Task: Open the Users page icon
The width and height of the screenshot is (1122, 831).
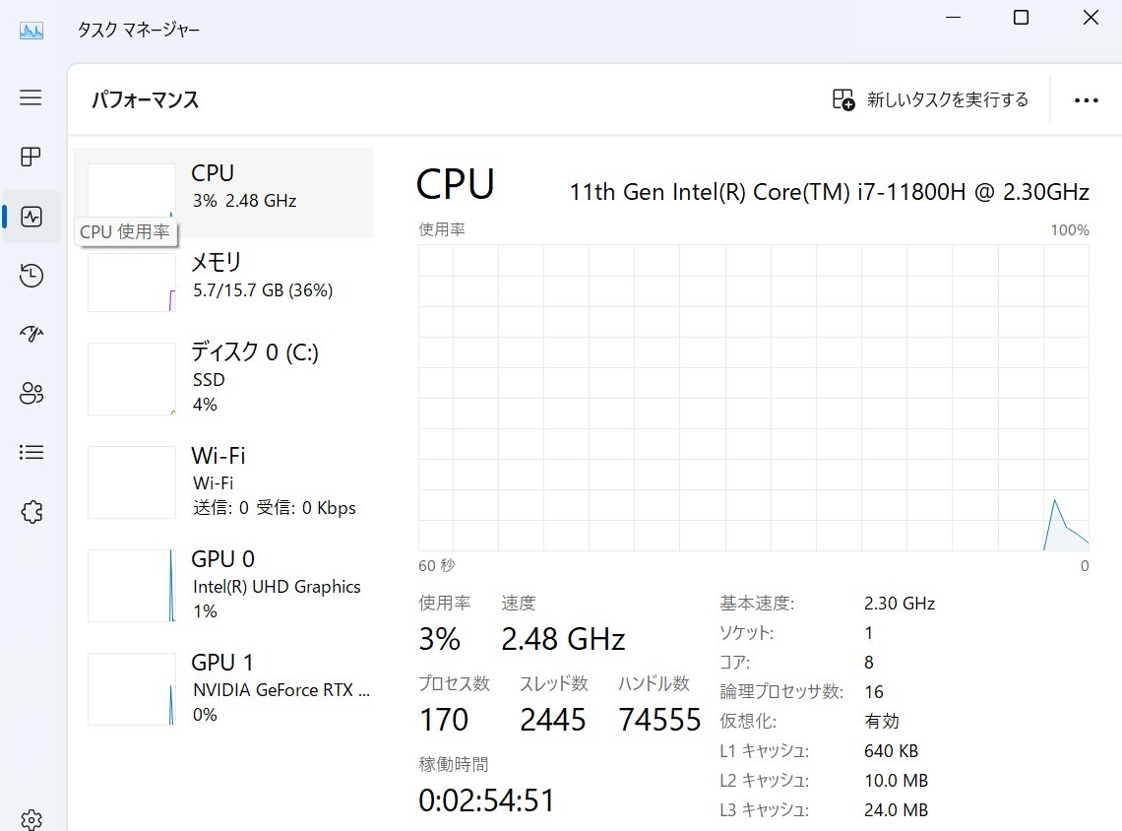Action: tap(31, 394)
